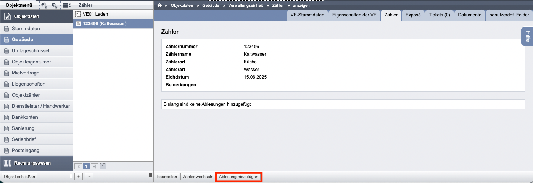Click the Ablesung hinzufügen button
Image resolution: width=533 pixels, height=183 pixels.
239,177
